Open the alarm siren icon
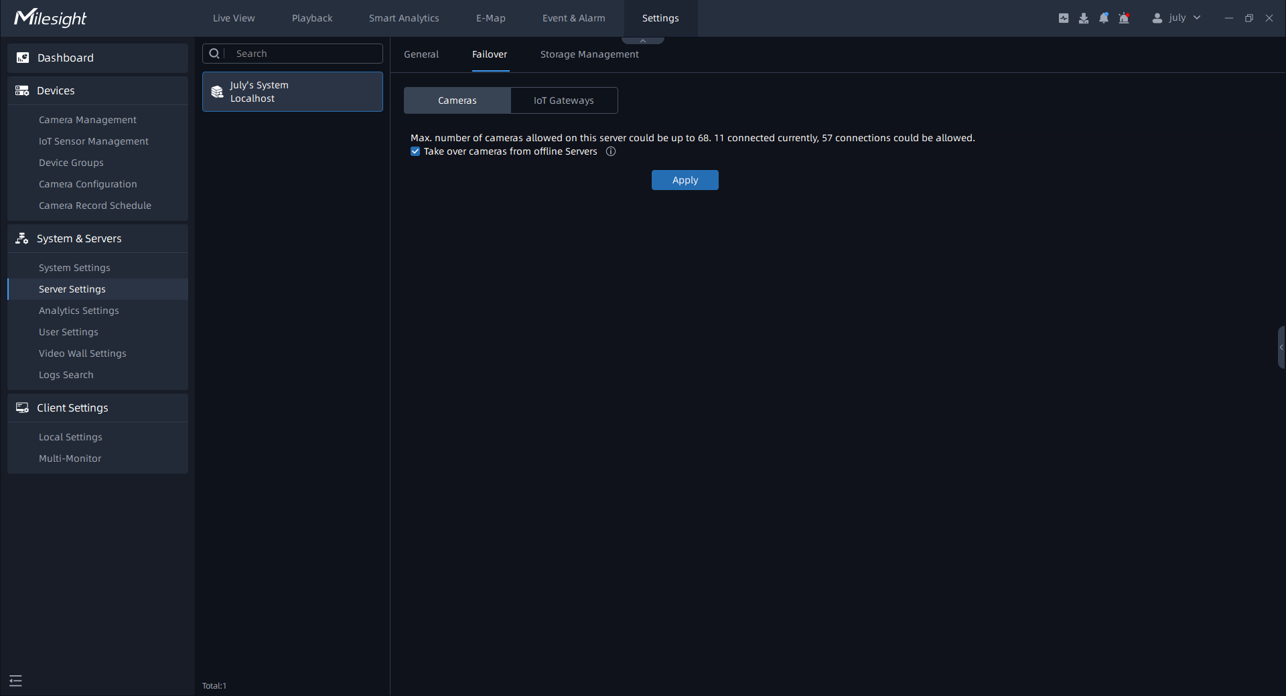The image size is (1286, 696). [1124, 18]
